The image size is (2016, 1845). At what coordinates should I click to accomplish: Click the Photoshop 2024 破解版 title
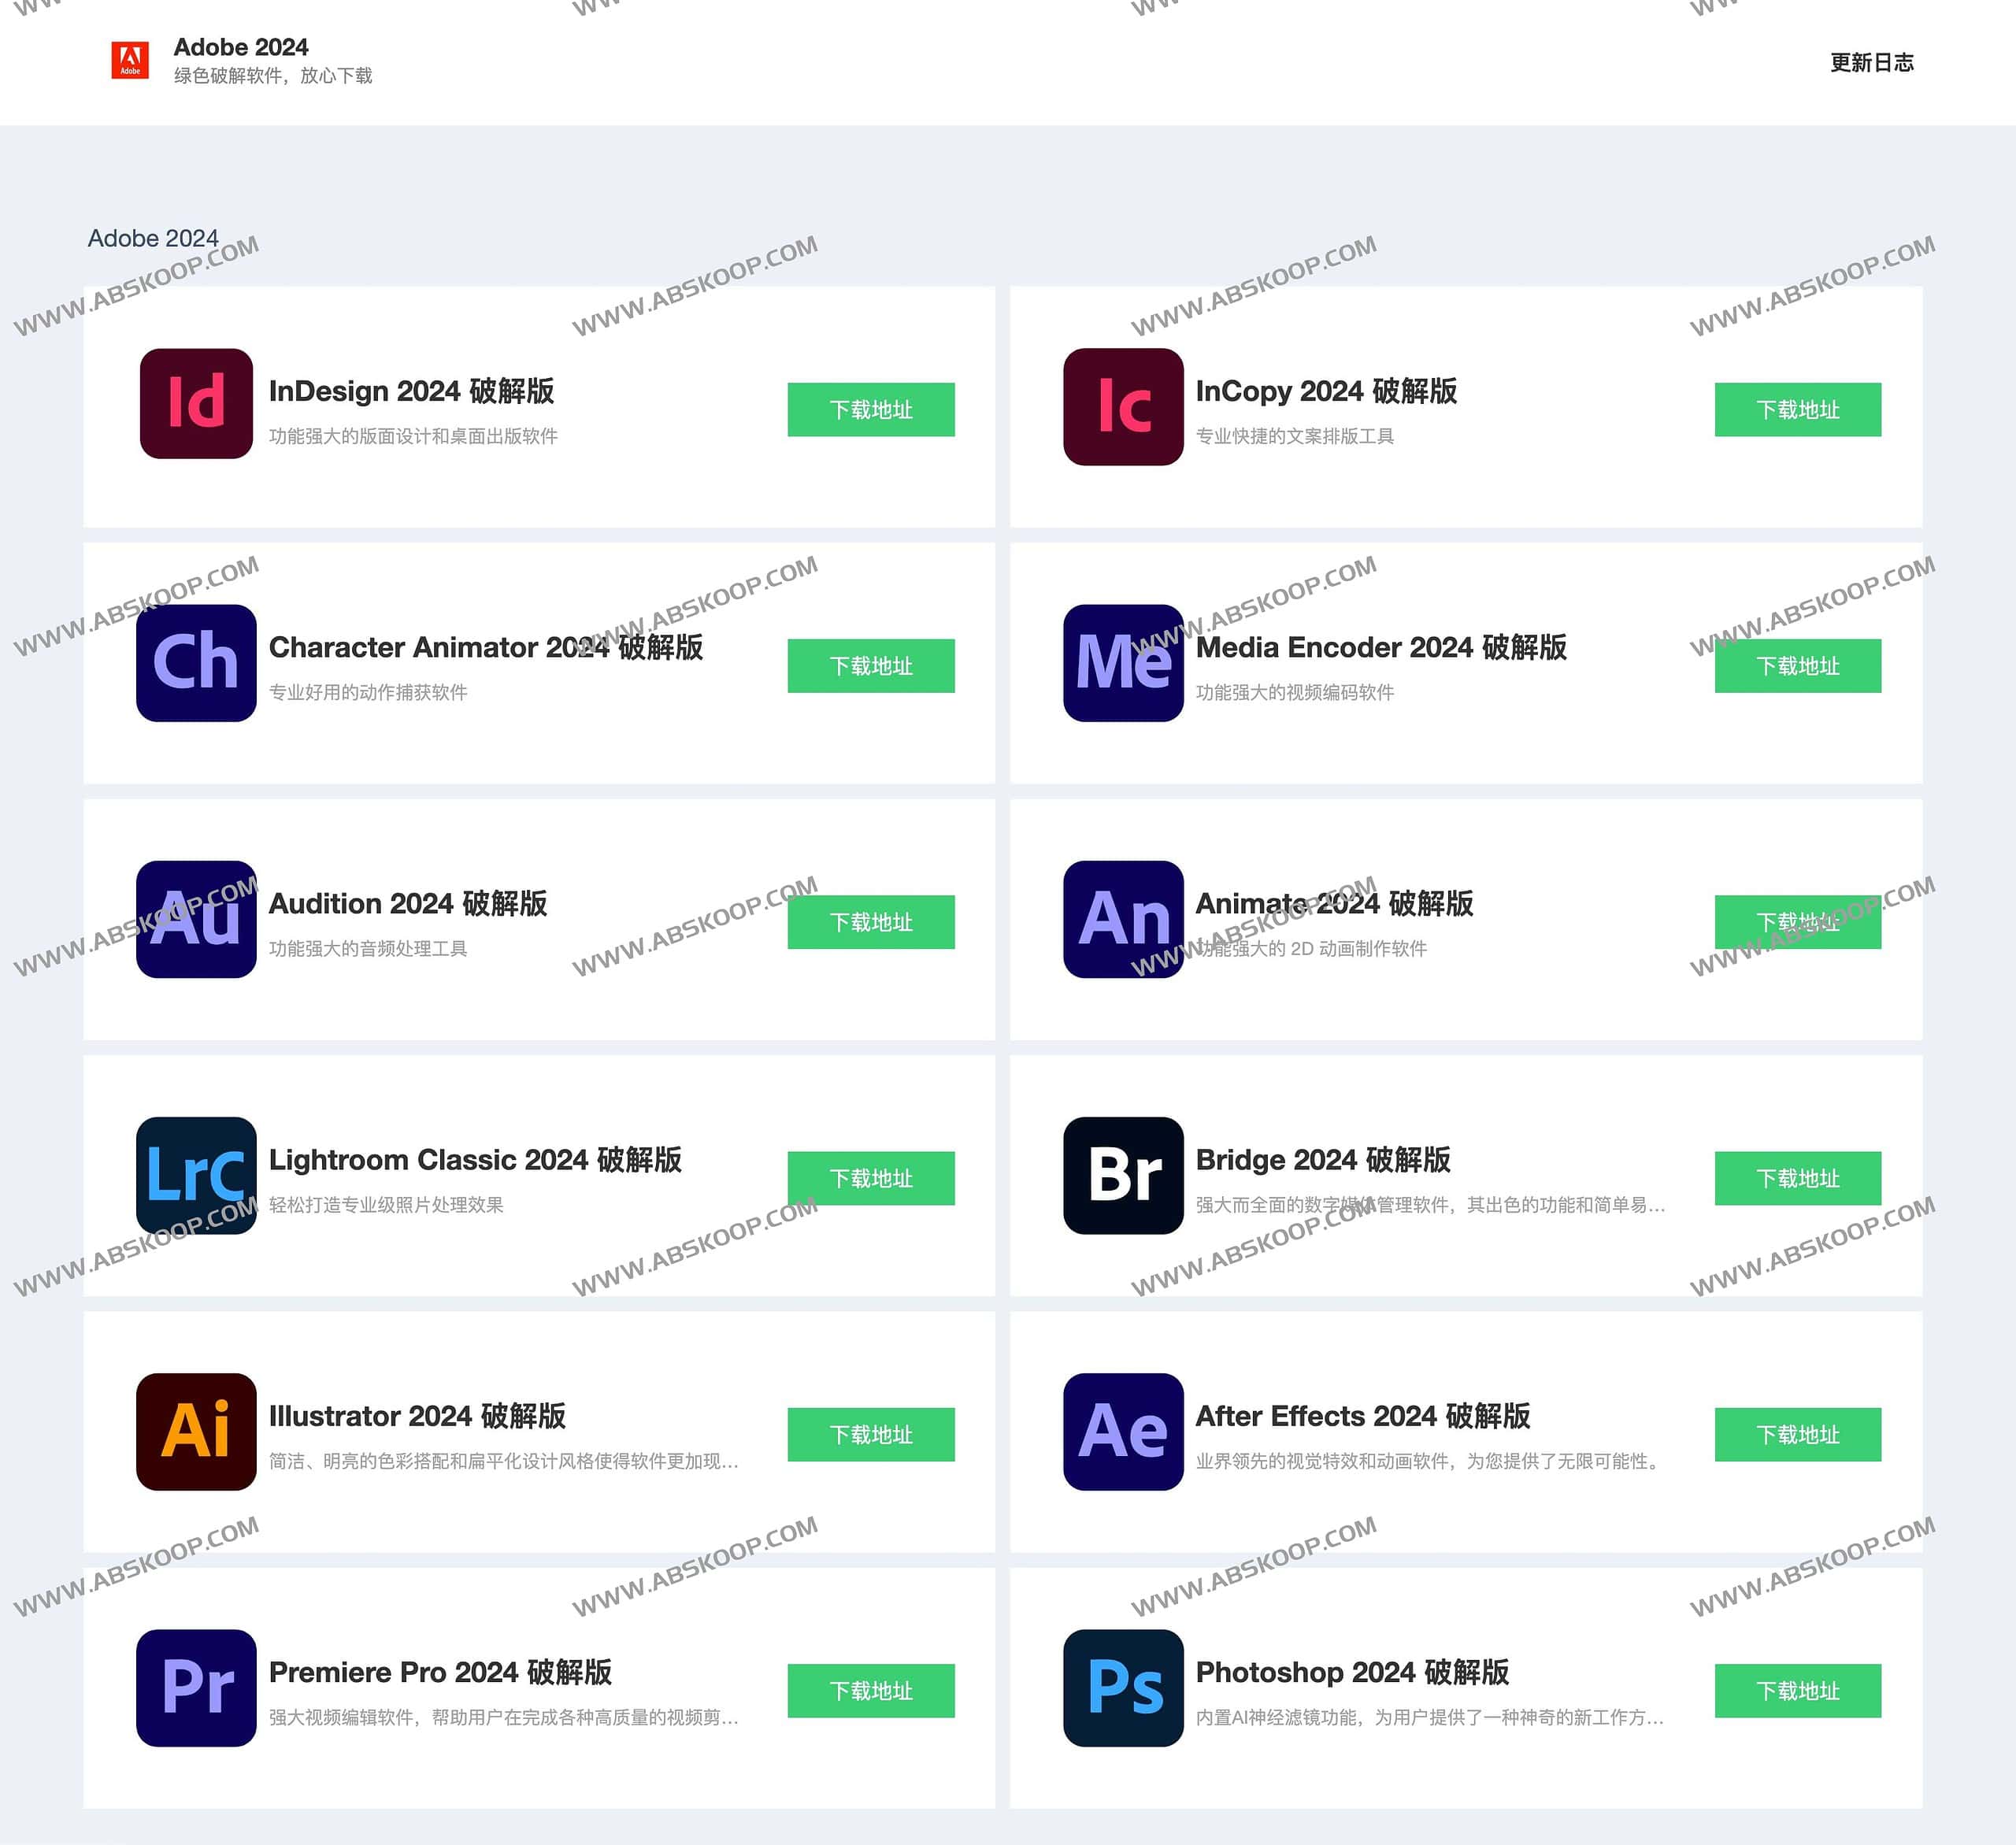click(1352, 1672)
